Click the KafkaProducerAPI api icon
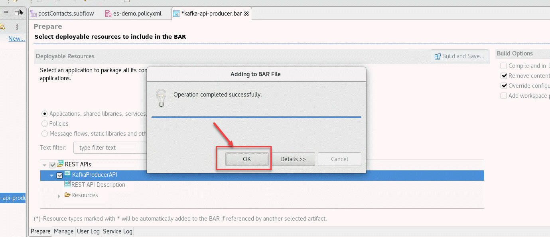The height and width of the screenshot is (237, 550). [67, 174]
